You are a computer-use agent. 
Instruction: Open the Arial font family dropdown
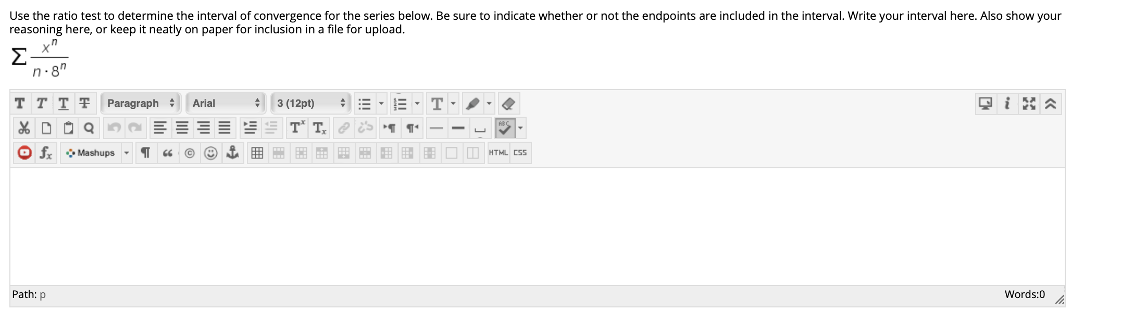pyautogui.click(x=225, y=103)
